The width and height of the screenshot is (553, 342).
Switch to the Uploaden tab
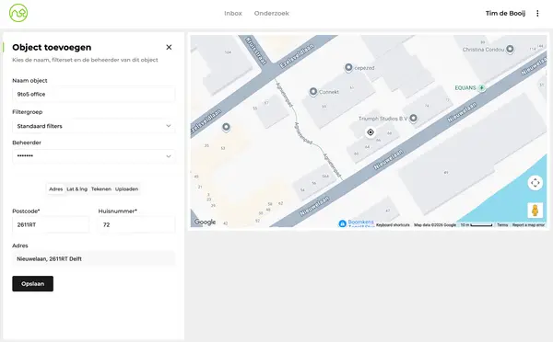126,189
